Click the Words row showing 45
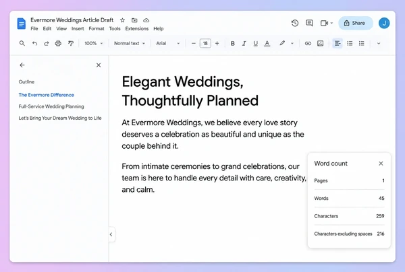Image resolution: width=405 pixels, height=272 pixels. point(349,199)
